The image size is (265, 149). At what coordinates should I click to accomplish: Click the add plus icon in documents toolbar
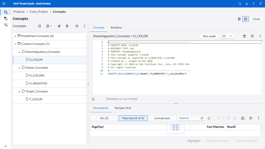(219, 118)
